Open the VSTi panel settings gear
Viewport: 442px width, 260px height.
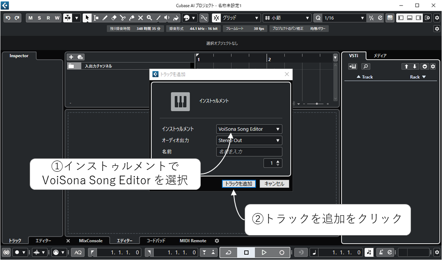click(433, 66)
